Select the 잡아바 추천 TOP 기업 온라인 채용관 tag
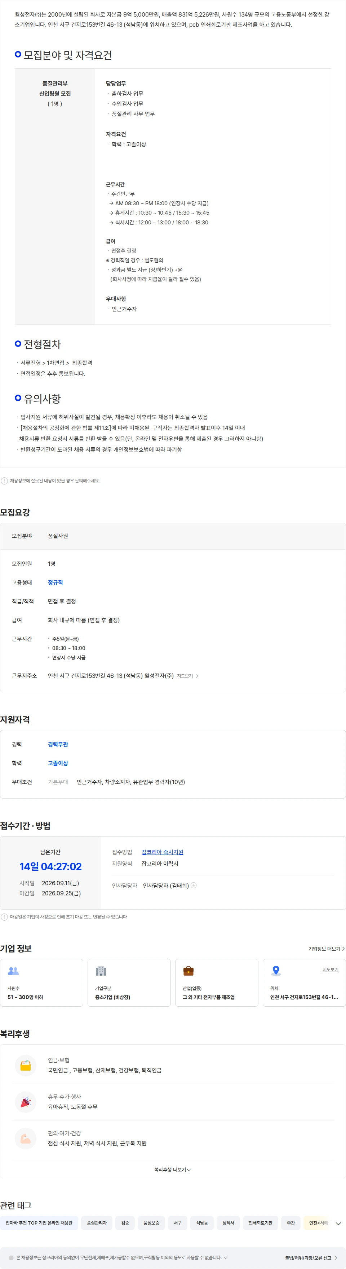This screenshot has width=346, height=1269. click(39, 1223)
